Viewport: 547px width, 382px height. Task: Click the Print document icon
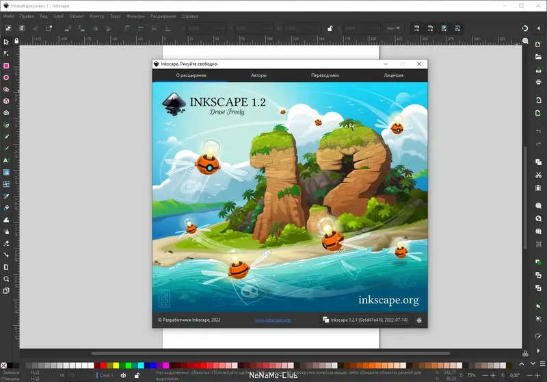[538, 82]
